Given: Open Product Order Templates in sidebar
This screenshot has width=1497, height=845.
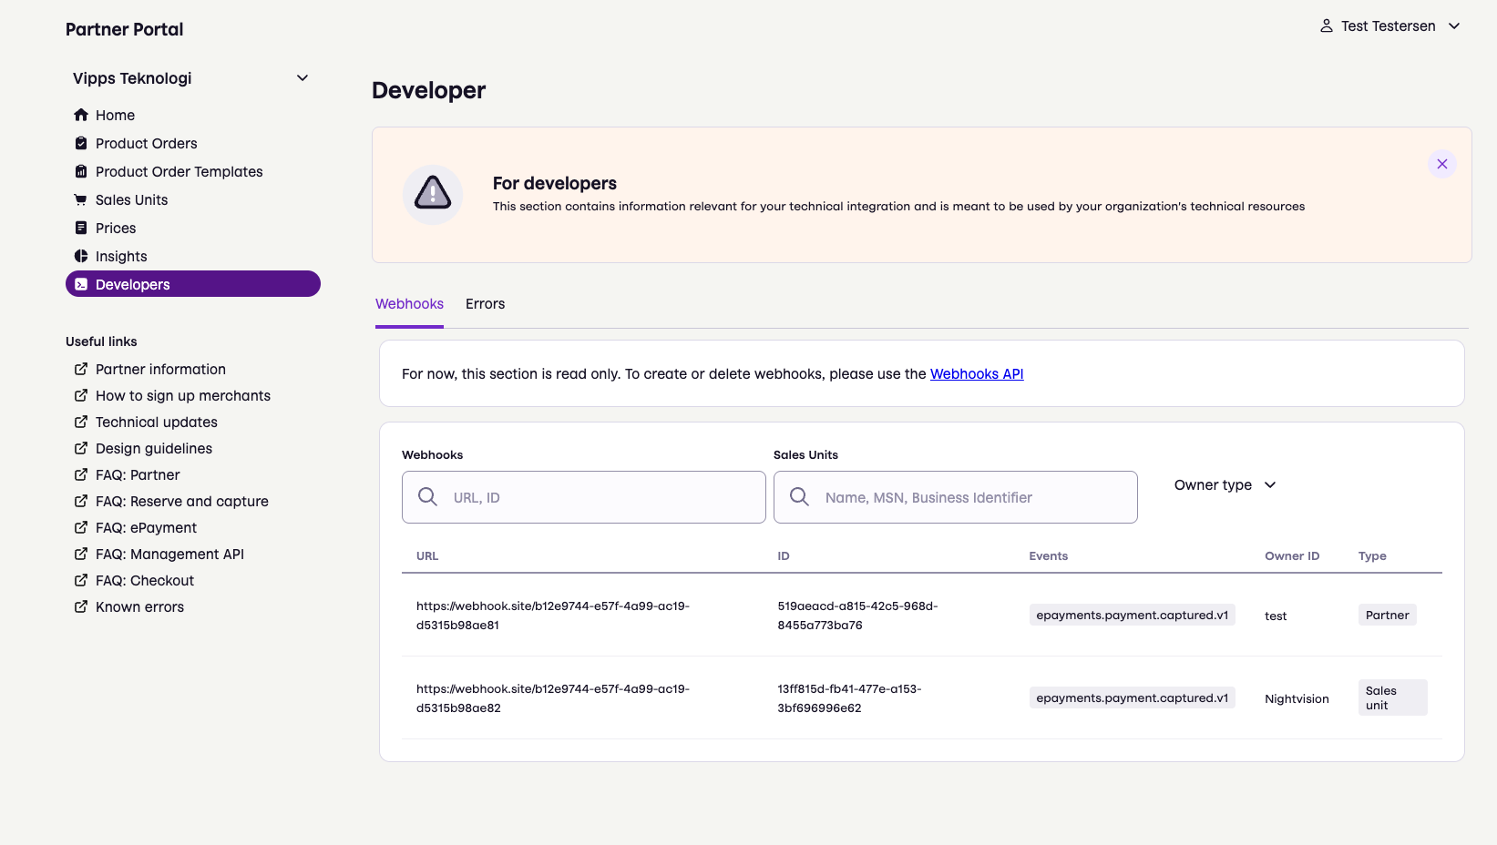Looking at the screenshot, I should (179, 171).
